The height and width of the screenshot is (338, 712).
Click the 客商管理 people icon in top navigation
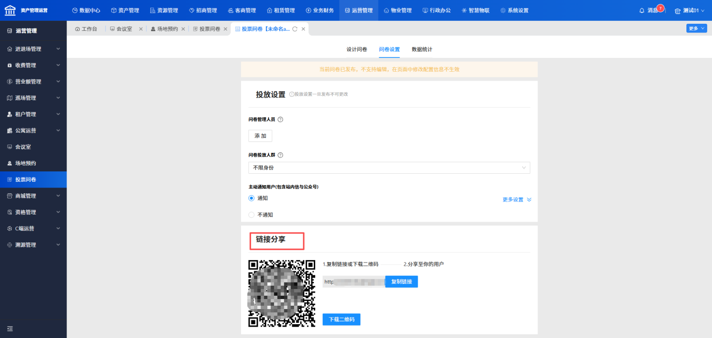[x=230, y=10]
